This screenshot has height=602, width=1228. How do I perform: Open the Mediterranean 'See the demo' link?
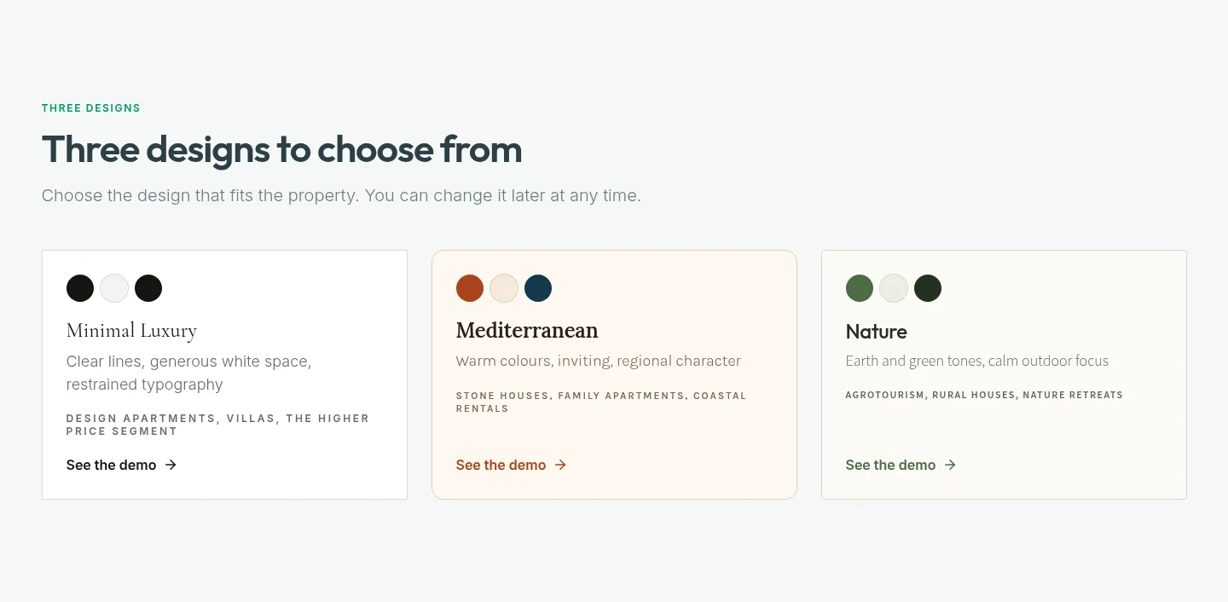(x=511, y=465)
